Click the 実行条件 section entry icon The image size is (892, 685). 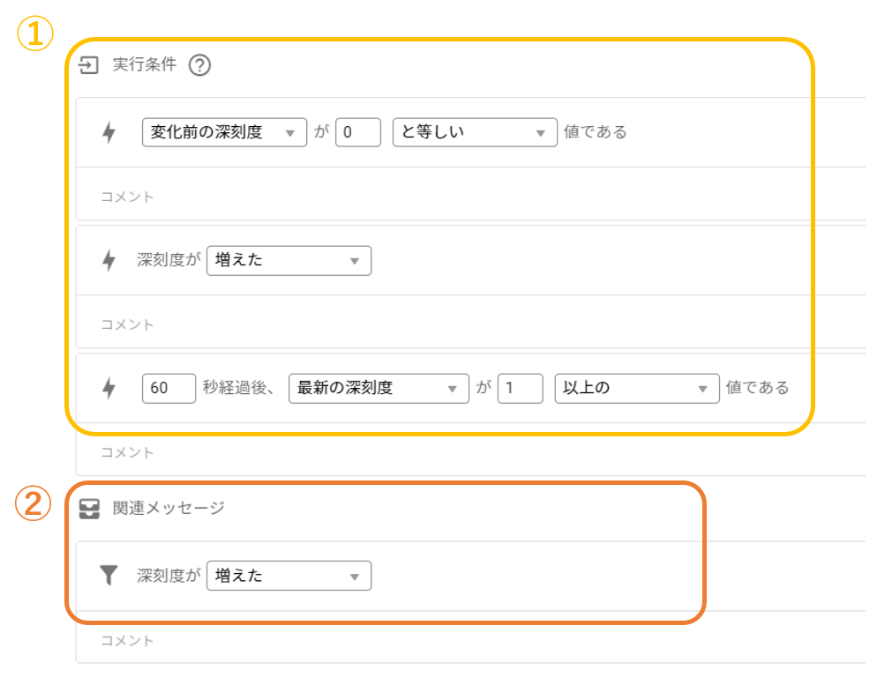[x=89, y=65]
